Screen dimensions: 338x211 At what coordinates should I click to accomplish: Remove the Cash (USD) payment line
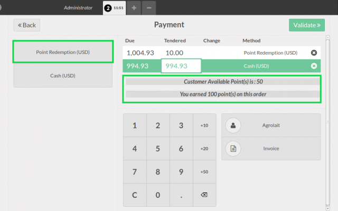[314, 66]
